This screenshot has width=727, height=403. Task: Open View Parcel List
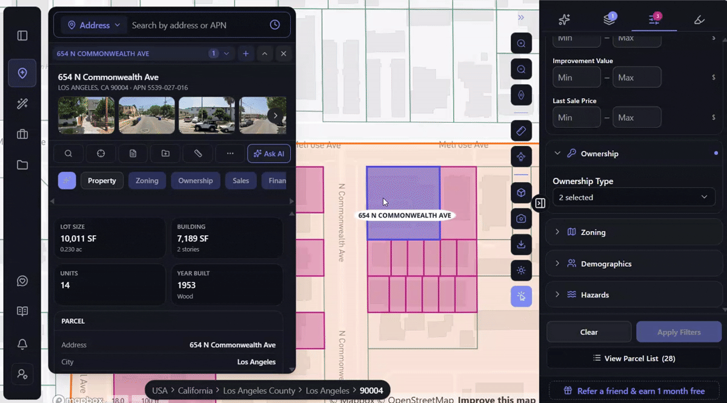coord(634,358)
